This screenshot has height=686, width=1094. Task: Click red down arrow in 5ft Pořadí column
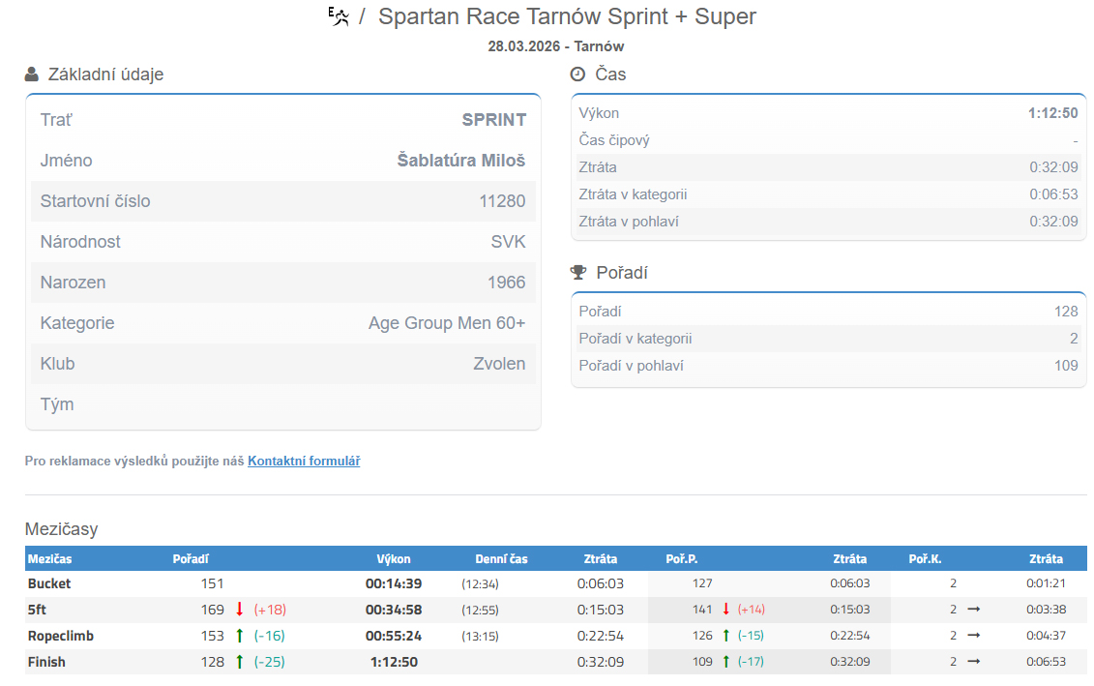(x=240, y=610)
